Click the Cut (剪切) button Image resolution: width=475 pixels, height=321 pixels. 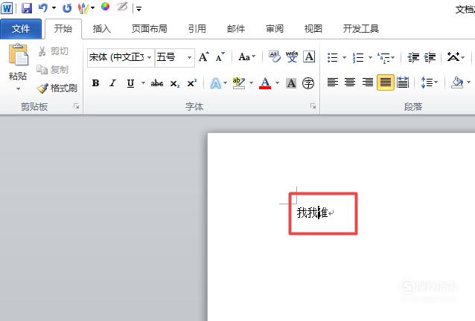(x=53, y=51)
